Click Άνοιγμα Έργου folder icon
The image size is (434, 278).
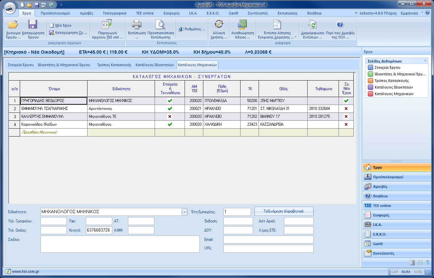point(13,24)
